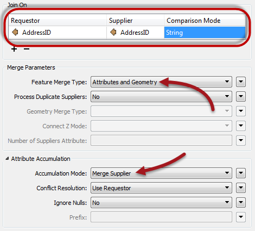Click the Requestor AddressID attribute icon
The width and height of the screenshot is (255, 231).
click(15, 32)
